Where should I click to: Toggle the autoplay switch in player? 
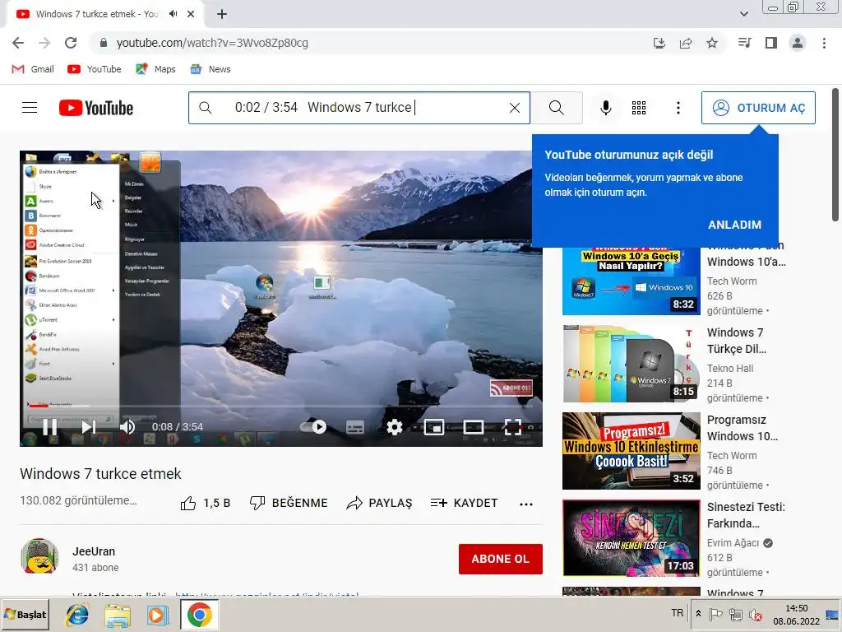point(313,427)
